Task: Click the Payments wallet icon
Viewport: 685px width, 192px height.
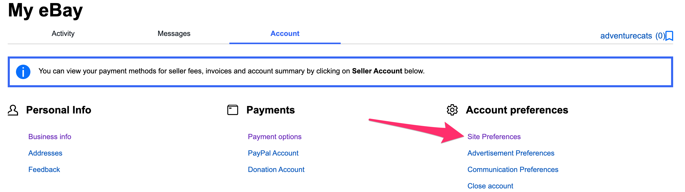Action: click(232, 110)
